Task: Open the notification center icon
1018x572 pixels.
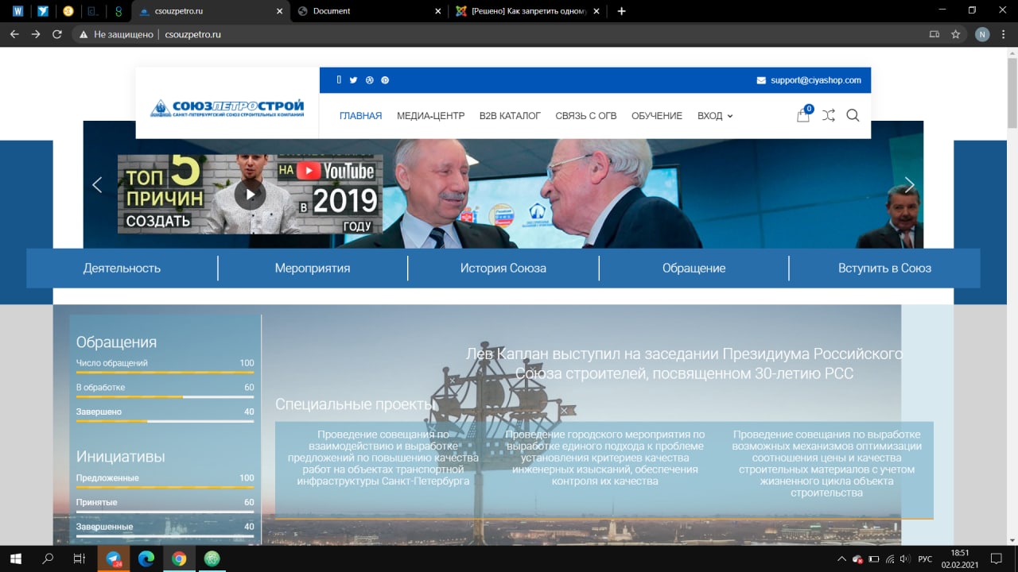Action: click(997, 558)
